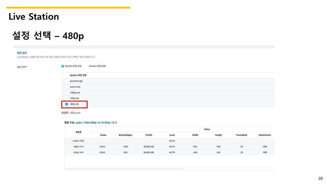Click the 화질 설정 section heading

click(22, 53)
